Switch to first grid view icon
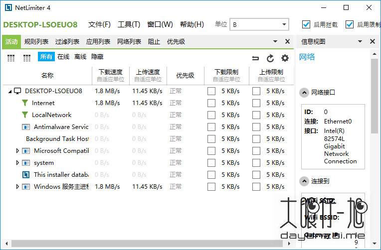The width and height of the screenshot is (381, 250). click(x=11, y=58)
